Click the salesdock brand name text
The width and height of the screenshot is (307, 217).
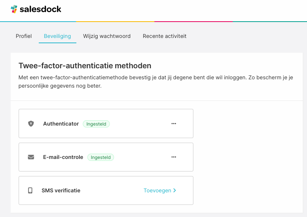click(x=41, y=9)
